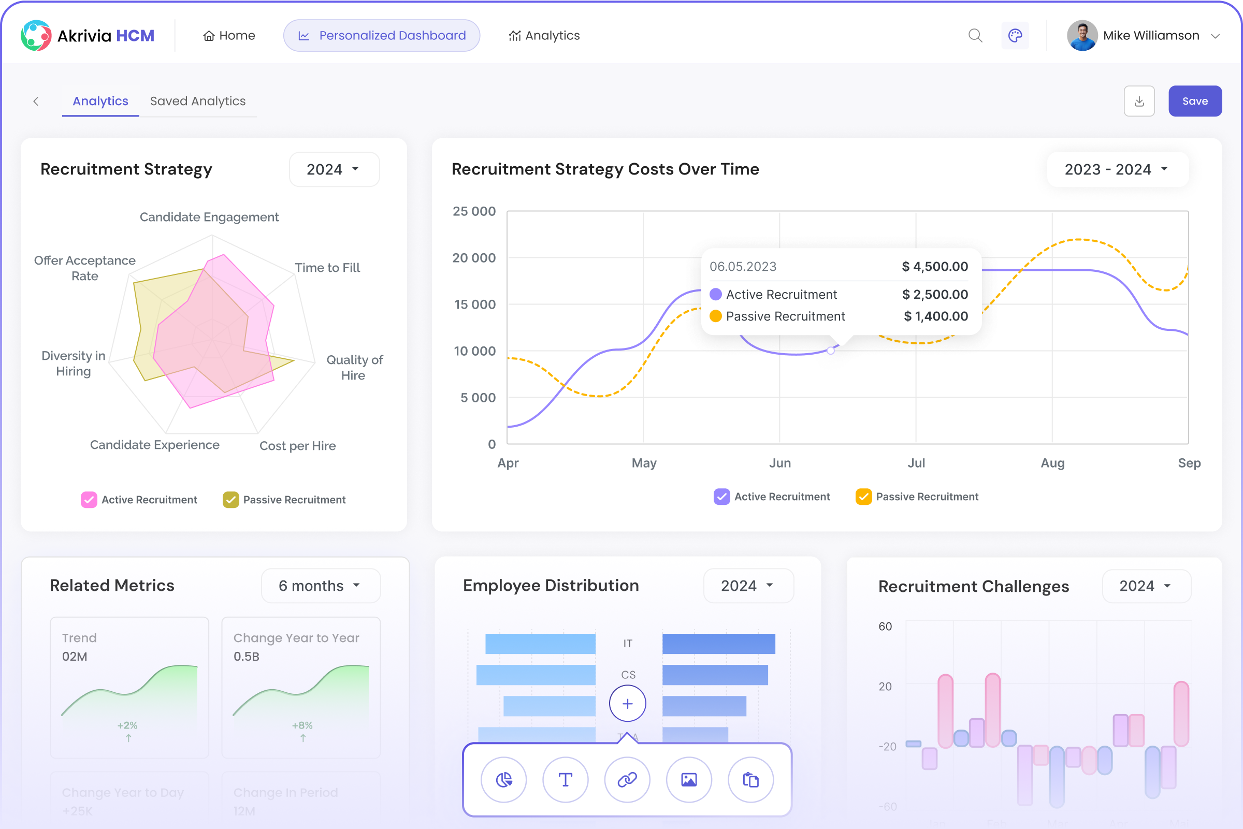The height and width of the screenshot is (829, 1243).
Task: Click the +8% change indicator
Action: coord(302,725)
